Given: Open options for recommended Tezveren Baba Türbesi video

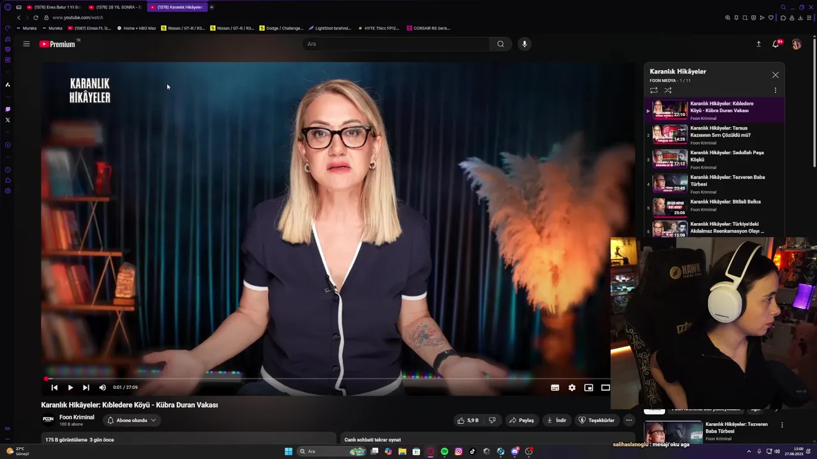Looking at the screenshot, I should pyautogui.click(x=782, y=425).
